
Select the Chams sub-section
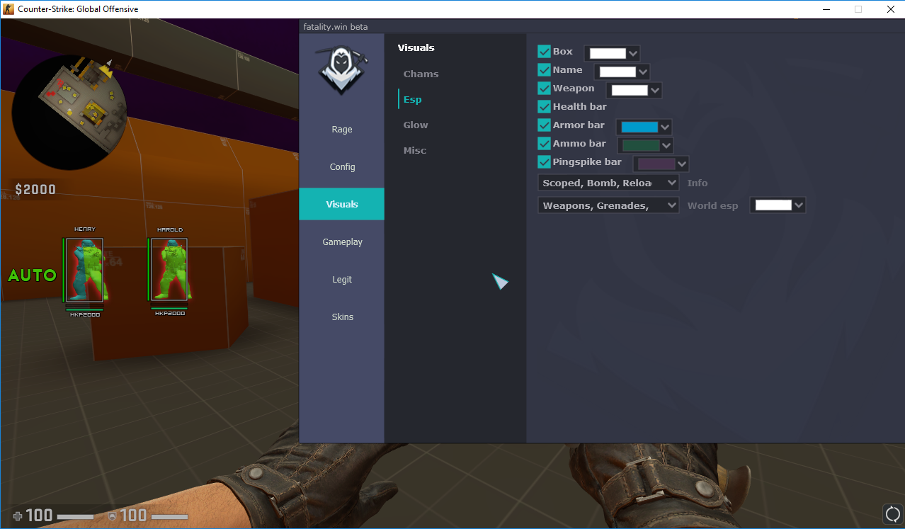click(421, 74)
